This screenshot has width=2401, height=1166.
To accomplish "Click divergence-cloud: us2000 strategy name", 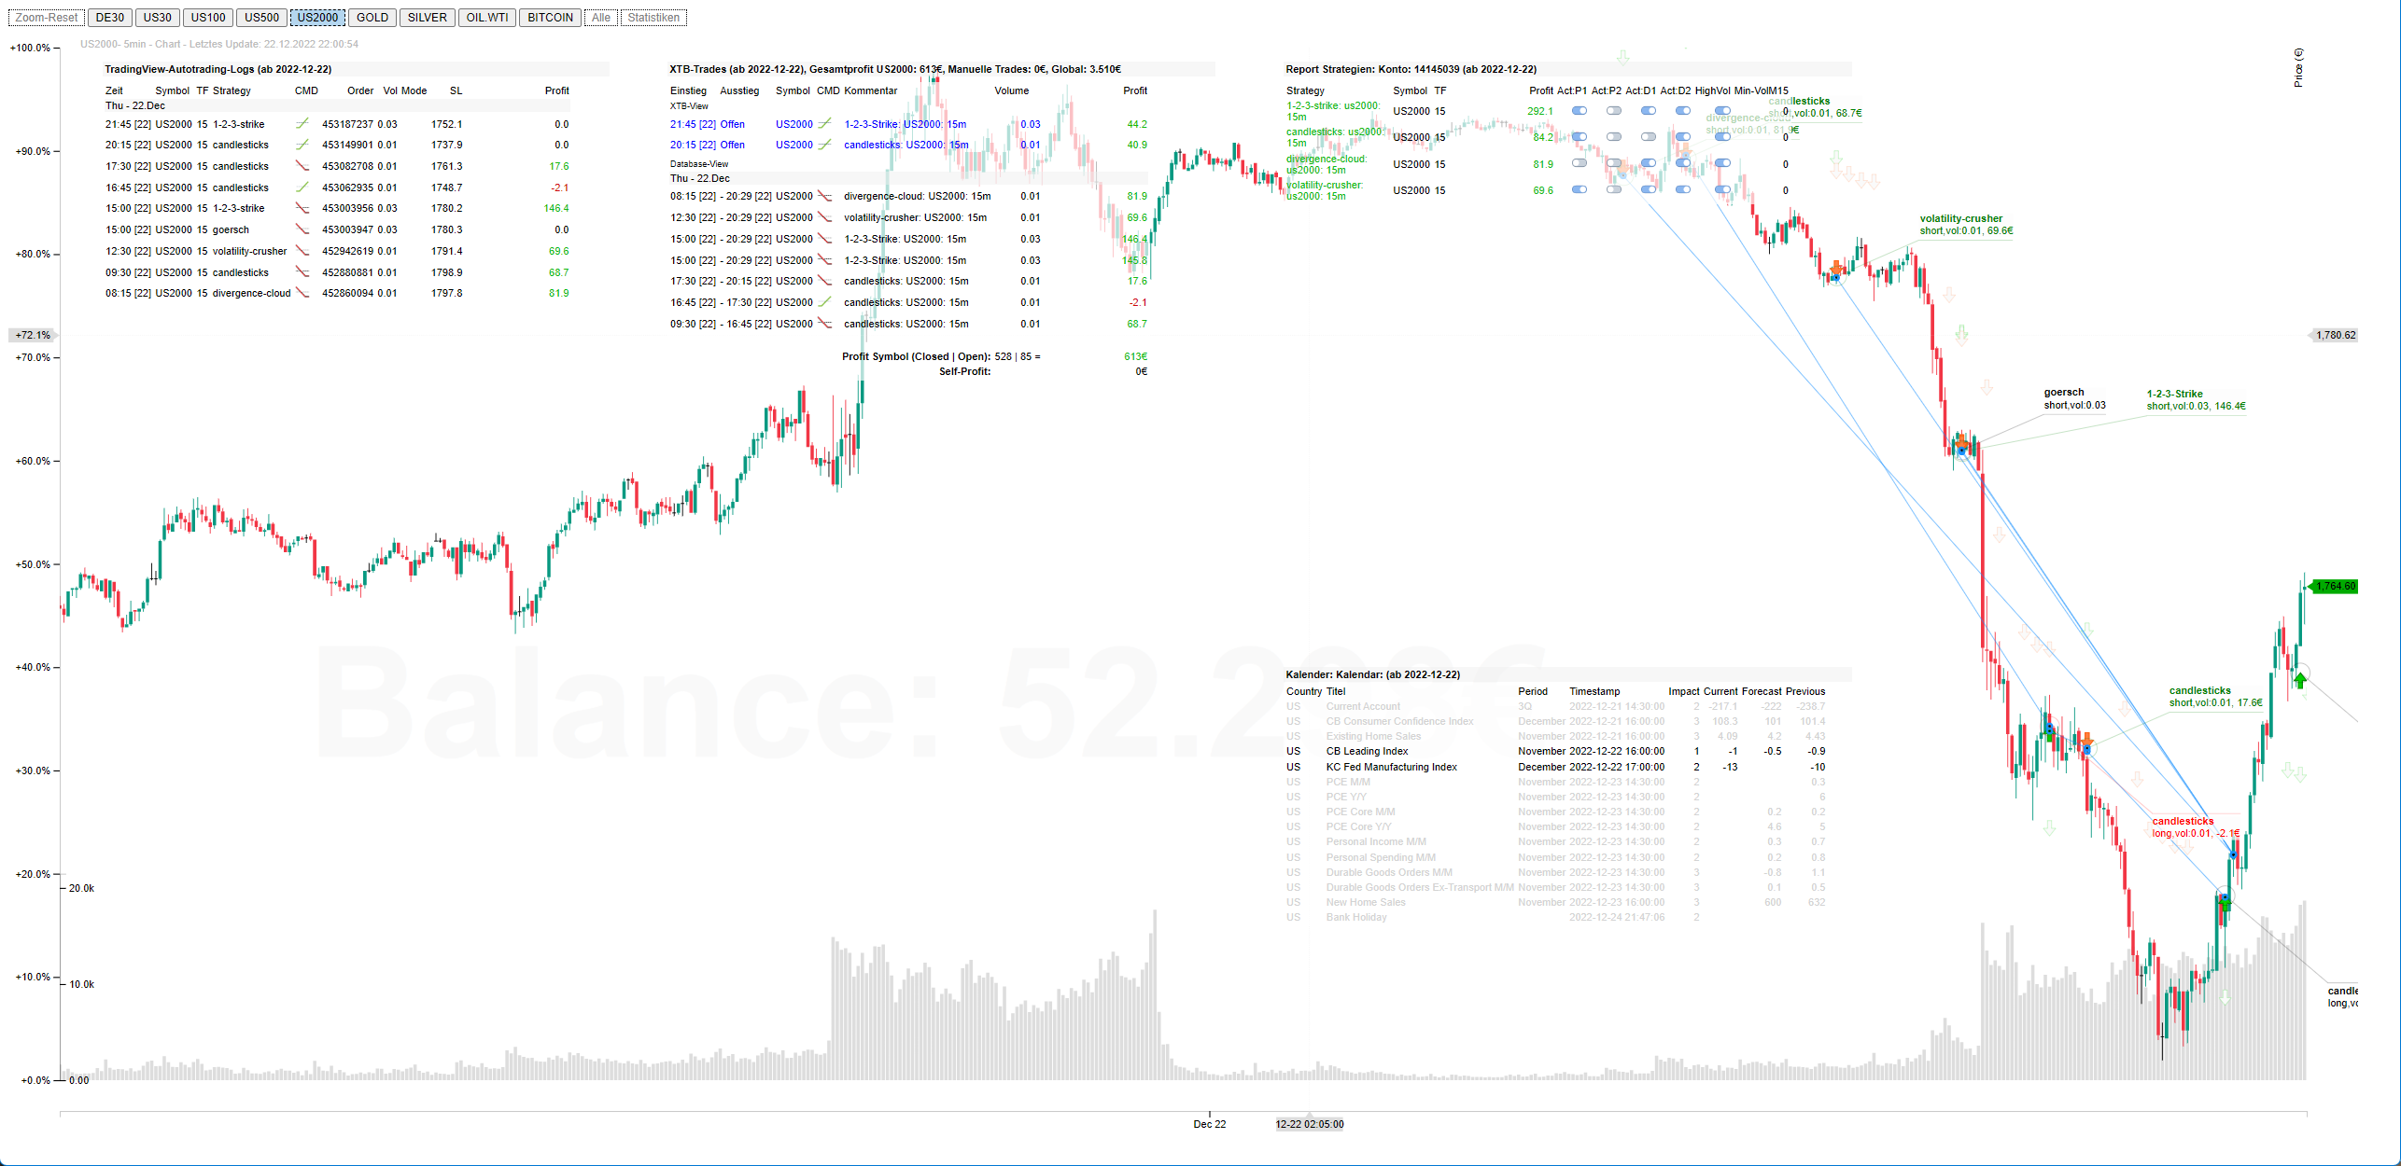I will click(1326, 164).
